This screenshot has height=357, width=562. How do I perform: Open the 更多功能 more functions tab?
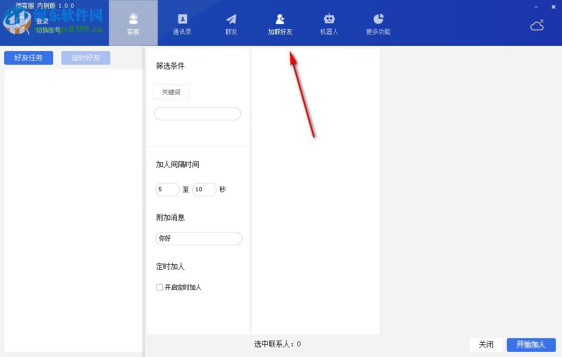(378, 23)
